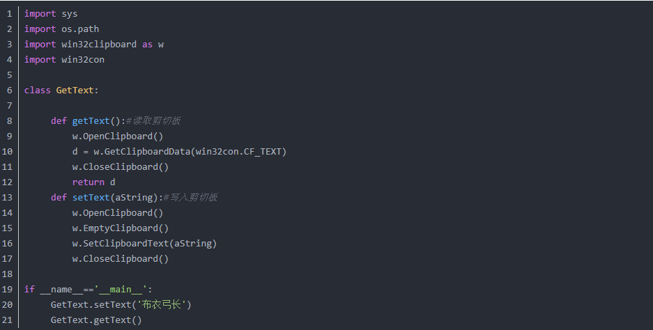This screenshot has height=330, width=653.
Task: Click the first w.OpenClipboard() call
Action: click(118, 136)
